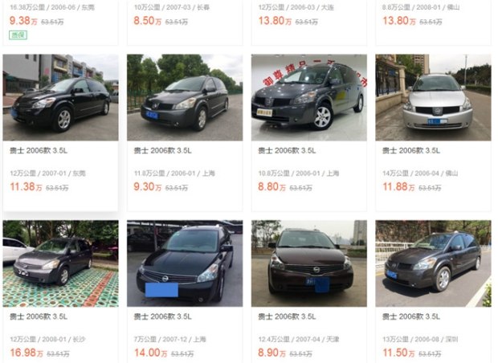Open the brown minivan photo priced 8.90万
Screen dimensions: 498x363
click(309, 263)
